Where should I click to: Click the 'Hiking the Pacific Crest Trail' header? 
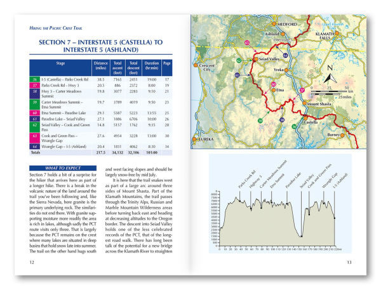[x=56, y=28]
